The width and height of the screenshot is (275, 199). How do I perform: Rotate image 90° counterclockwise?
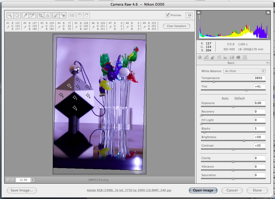(80, 15)
